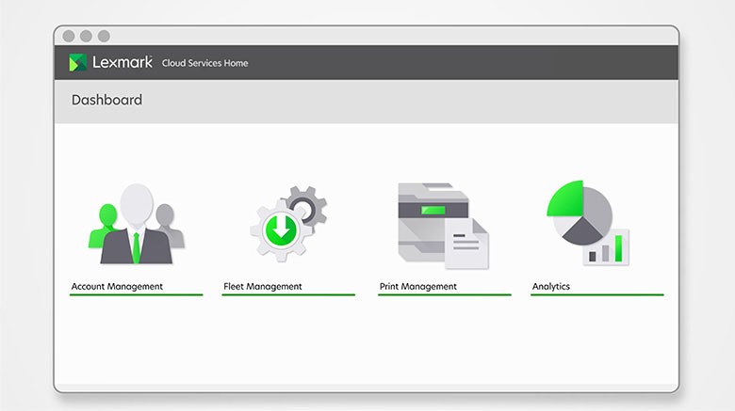Click the green underline beneath Analytics
Viewport: 735px width, 411px height.
[596, 295]
